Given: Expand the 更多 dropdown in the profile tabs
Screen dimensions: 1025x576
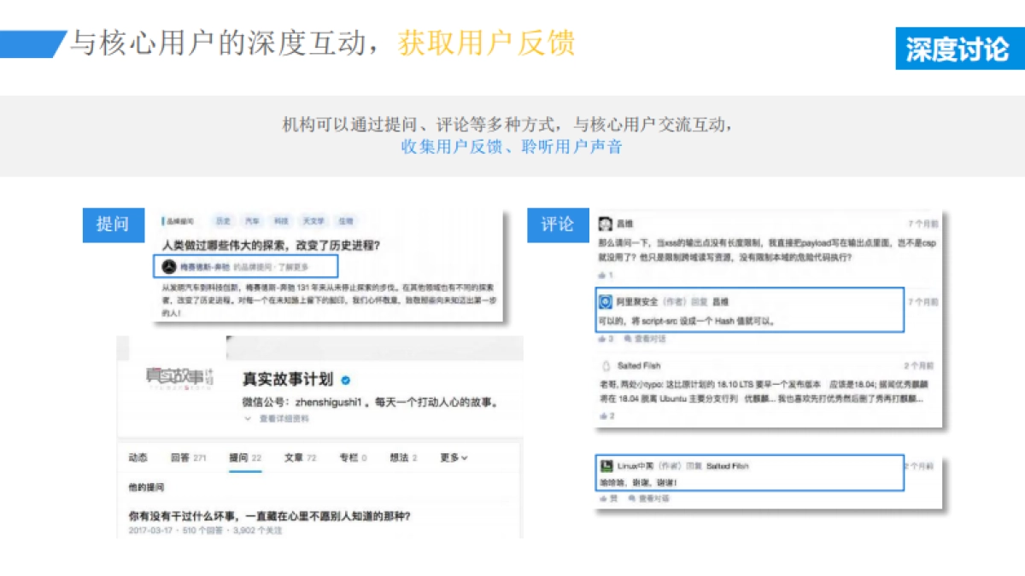Looking at the screenshot, I should click(453, 457).
